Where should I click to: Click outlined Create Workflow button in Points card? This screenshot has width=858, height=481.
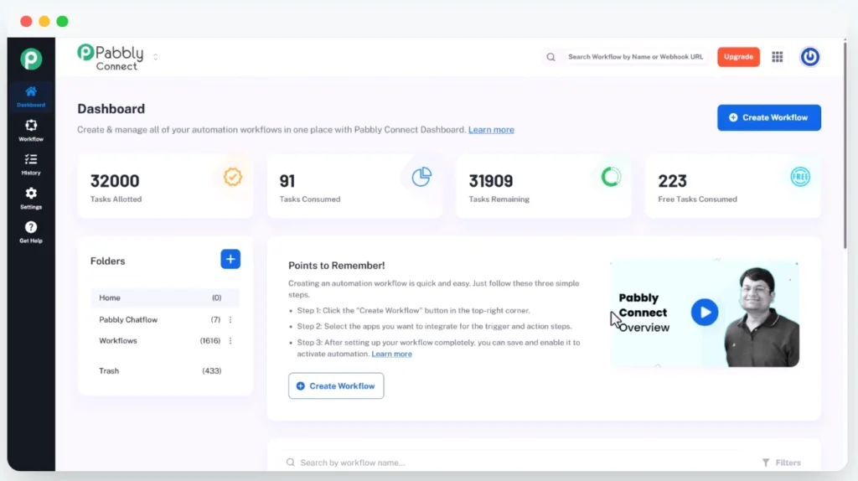(336, 385)
